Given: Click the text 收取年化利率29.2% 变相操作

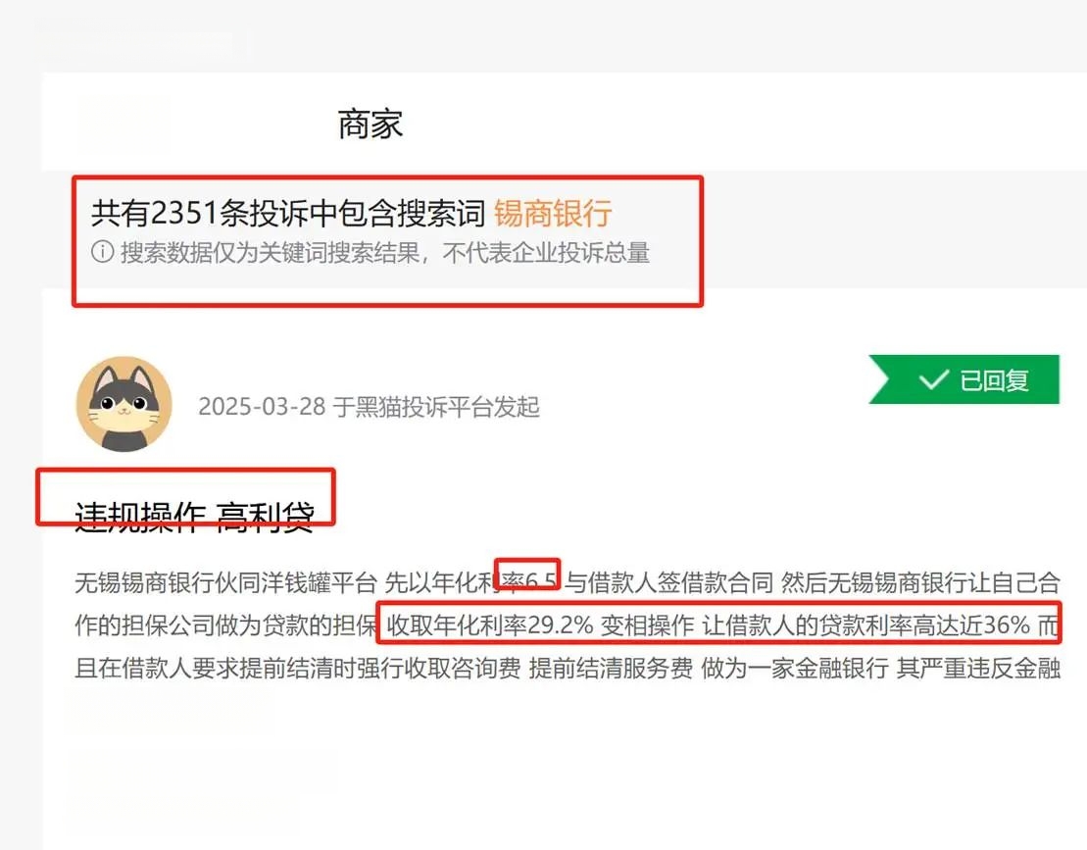Looking at the screenshot, I should click(540, 625).
